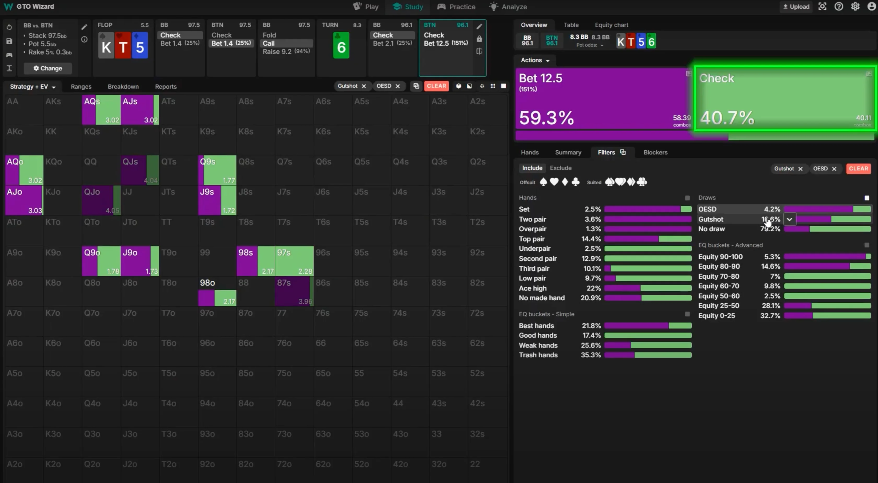Click the gamepad practice icon in sidebar
The height and width of the screenshot is (483, 878).
click(x=9, y=55)
